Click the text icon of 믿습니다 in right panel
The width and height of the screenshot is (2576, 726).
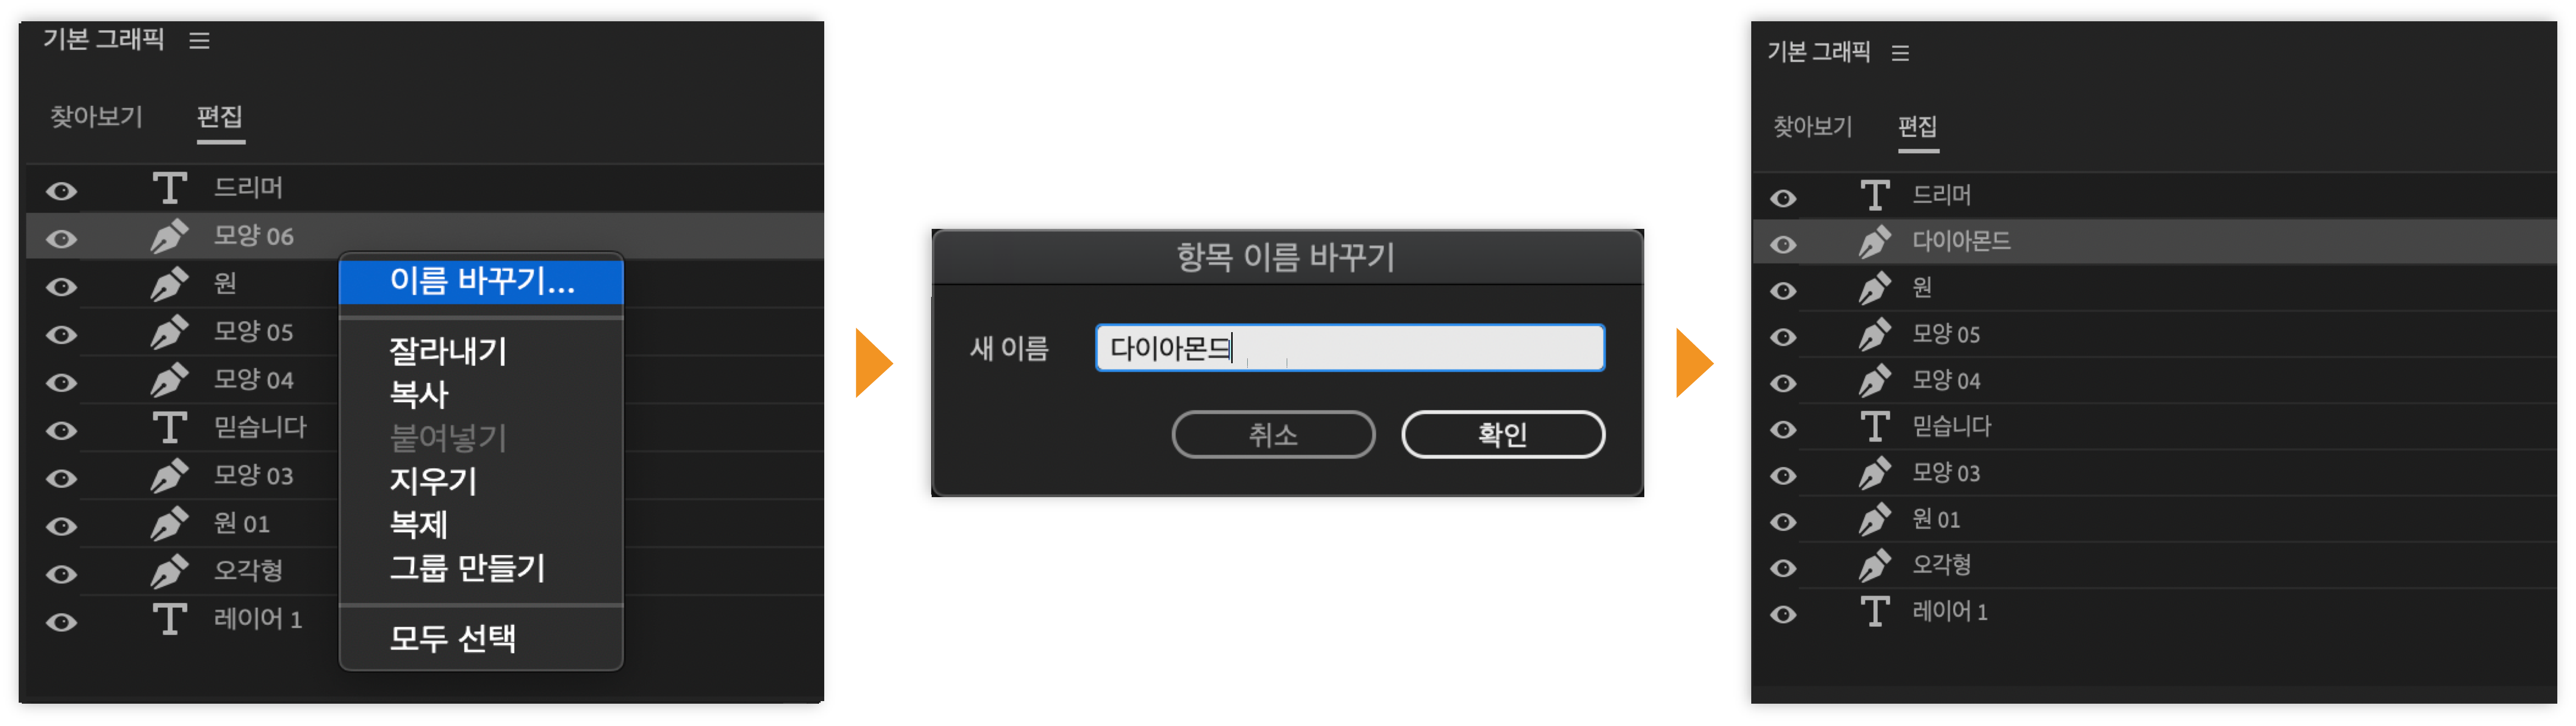tap(1875, 427)
